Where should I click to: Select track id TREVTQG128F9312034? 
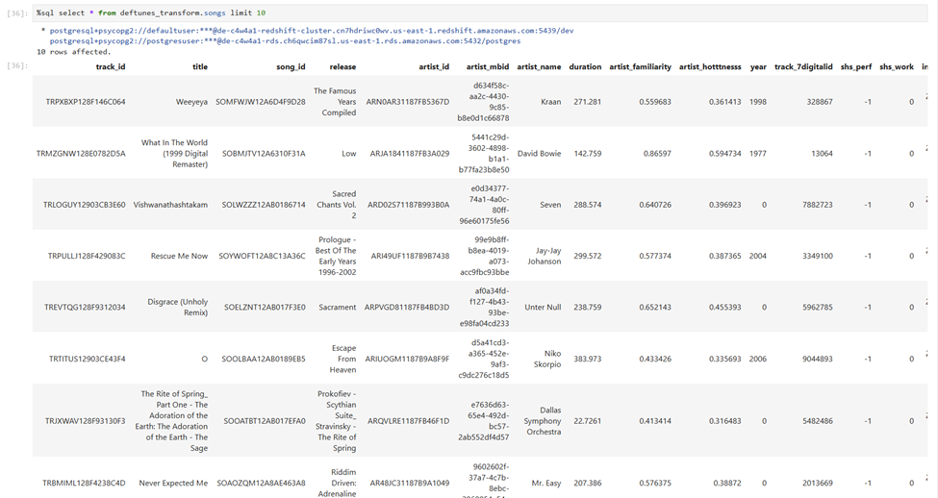[85, 308]
